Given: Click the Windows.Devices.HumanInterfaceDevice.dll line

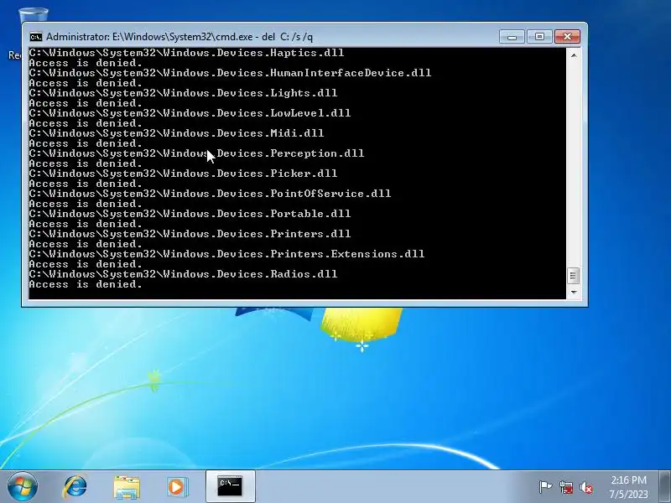Looking at the screenshot, I should (230, 73).
